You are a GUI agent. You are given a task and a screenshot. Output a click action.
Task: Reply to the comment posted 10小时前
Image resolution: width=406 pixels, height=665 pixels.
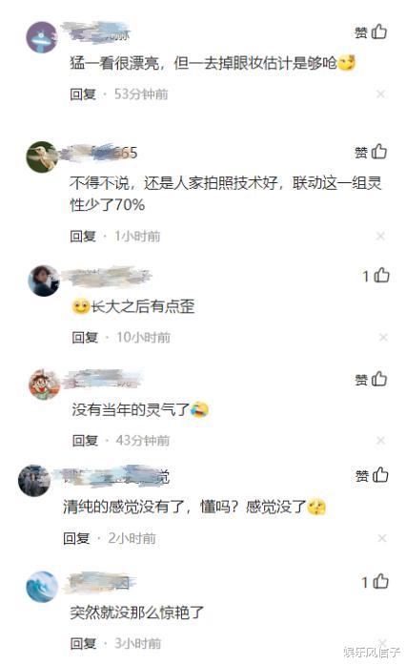pyautogui.click(x=85, y=337)
